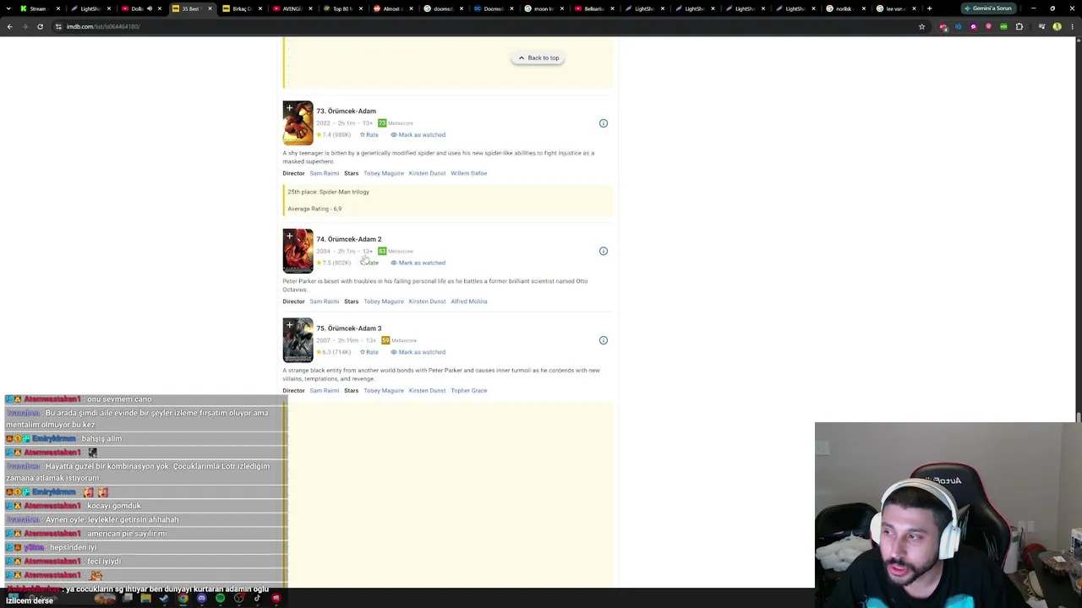The image size is (1082, 608).
Task: Add Örümcek-Adam 3 to watchlist via poster plus
Action: tap(289, 324)
